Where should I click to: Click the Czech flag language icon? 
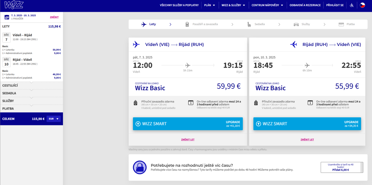pos(362,5)
